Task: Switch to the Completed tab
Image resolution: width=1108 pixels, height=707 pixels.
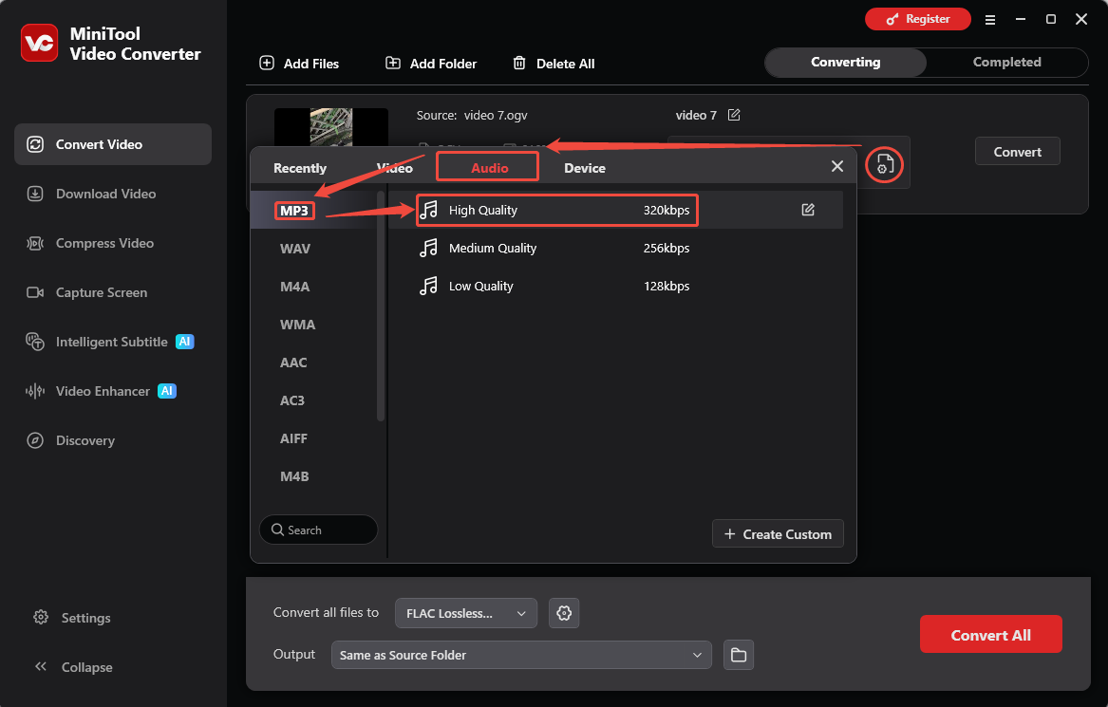Action: pos(1006,62)
